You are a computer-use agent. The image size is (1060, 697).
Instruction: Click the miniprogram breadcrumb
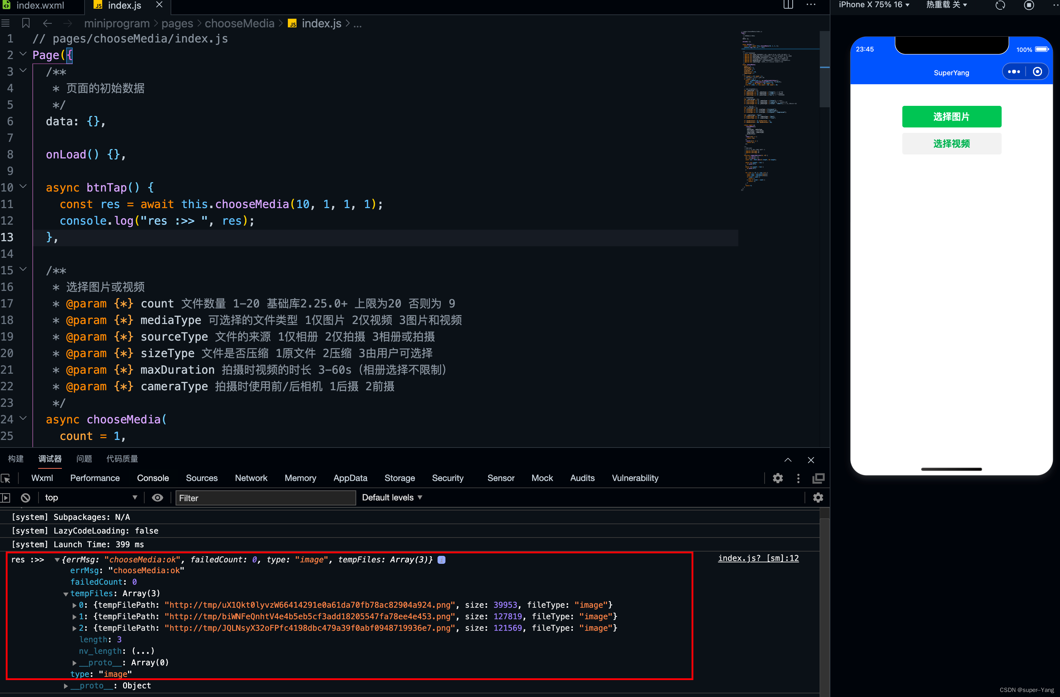[117, 23]
